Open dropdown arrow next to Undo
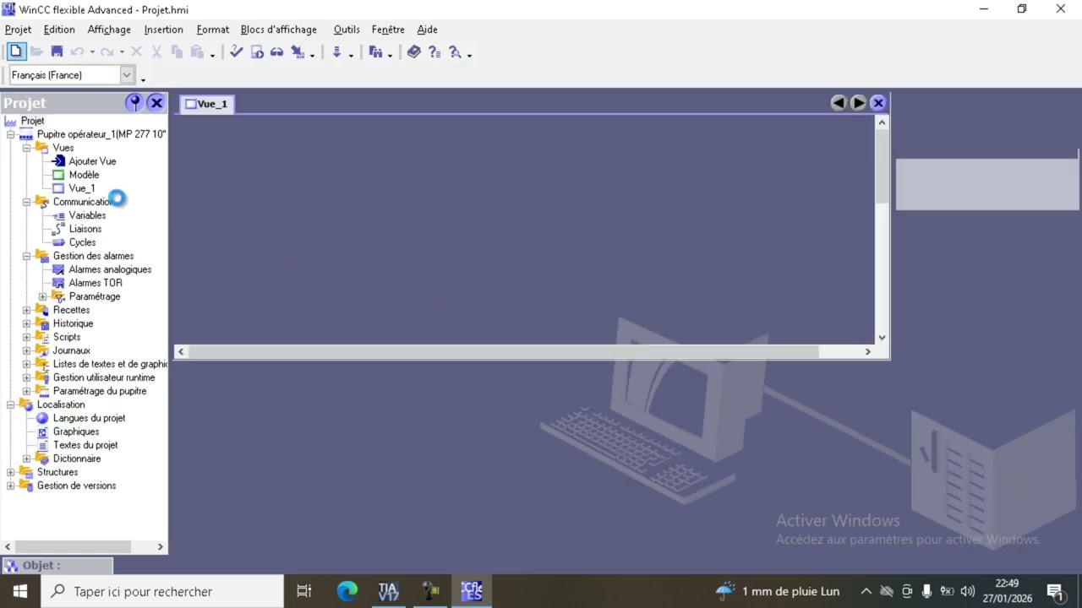This screenshot has height=608, width=1082. pos(92,52)
